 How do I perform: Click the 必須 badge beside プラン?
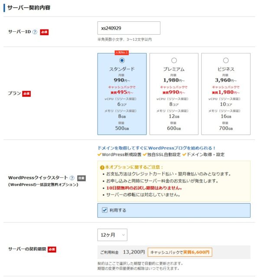coord(26,94)
